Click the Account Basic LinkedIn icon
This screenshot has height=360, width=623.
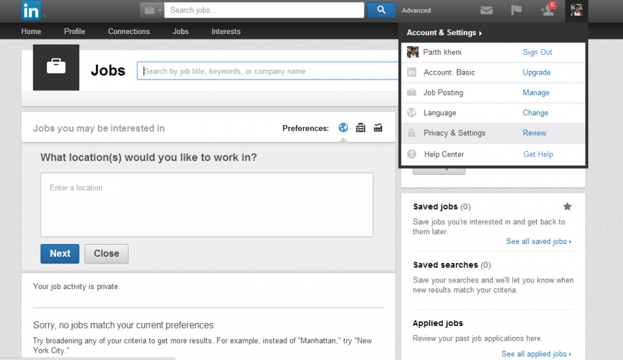click(x=412, y=72)
